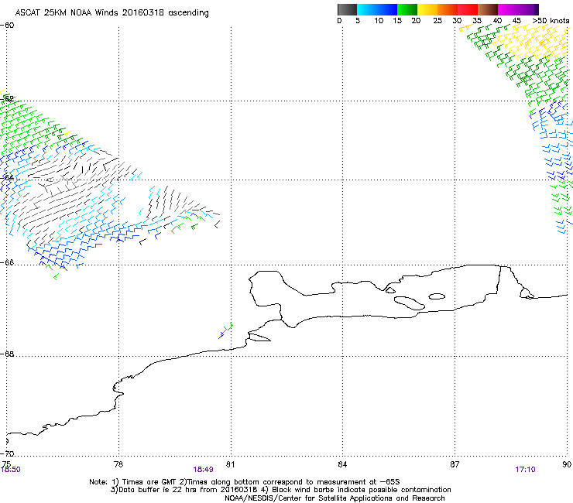This screenshot has width=573, height=503.
Task: Click the '-66' latitude axis label
Action: click(7, 262)
